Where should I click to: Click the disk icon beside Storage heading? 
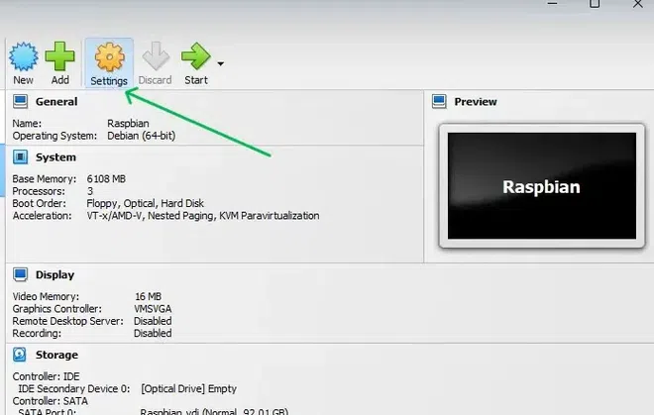(x=20, y=354)
